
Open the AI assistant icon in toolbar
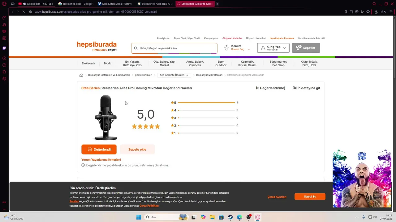[x=383, y=12]
